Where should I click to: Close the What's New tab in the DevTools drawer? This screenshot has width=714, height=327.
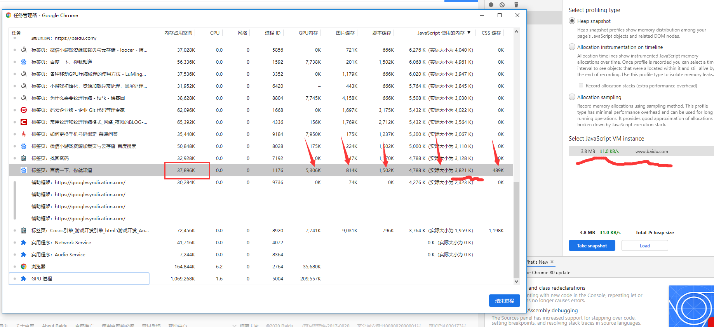pos(552,262)
